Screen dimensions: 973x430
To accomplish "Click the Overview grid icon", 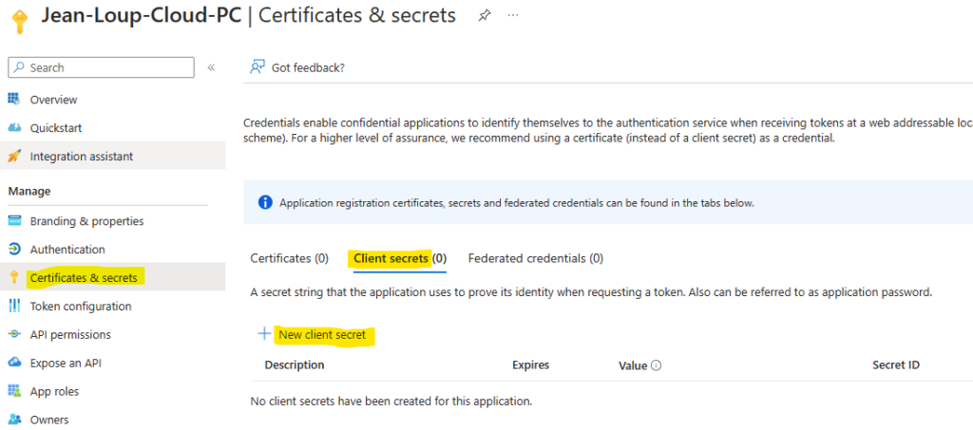I will point(14,99).
